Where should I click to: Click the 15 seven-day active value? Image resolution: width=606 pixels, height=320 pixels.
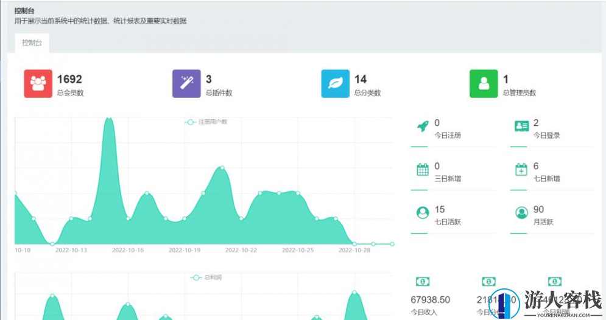(x=440, y=209)
